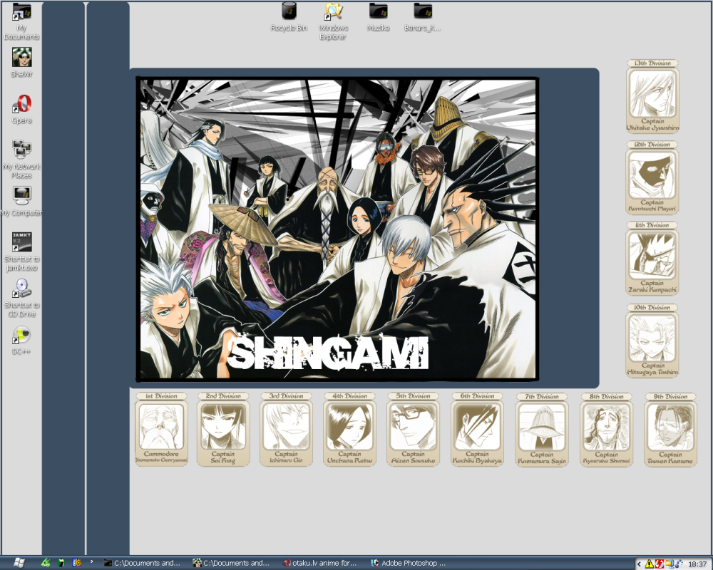The height and width of the screenshot is (570, 713).
Task: Switch to Adobe Photoshop taskbar window
Action: [409, 563]
